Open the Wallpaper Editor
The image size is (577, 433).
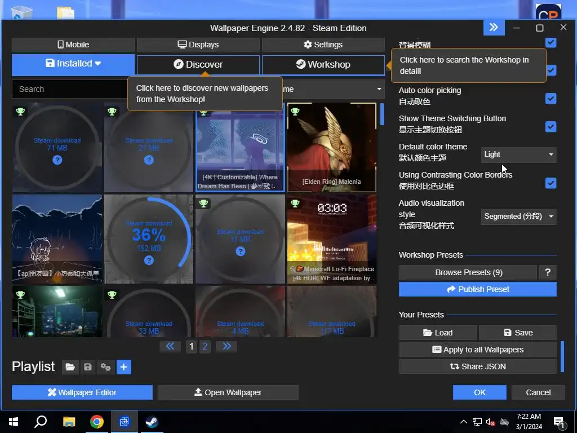(x=82, y=392)
